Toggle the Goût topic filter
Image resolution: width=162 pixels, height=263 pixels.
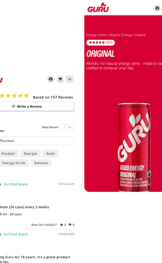[x=51, y=154]
